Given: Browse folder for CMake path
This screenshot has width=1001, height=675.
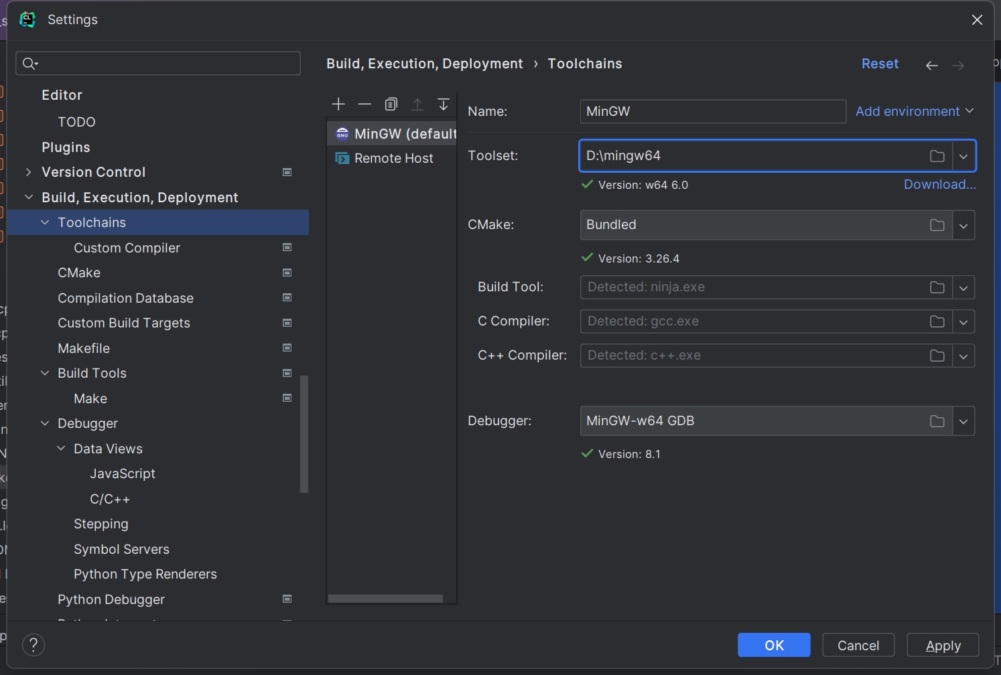Looking at the screenshot, I should pyautogui.click(x=937, y=225).
